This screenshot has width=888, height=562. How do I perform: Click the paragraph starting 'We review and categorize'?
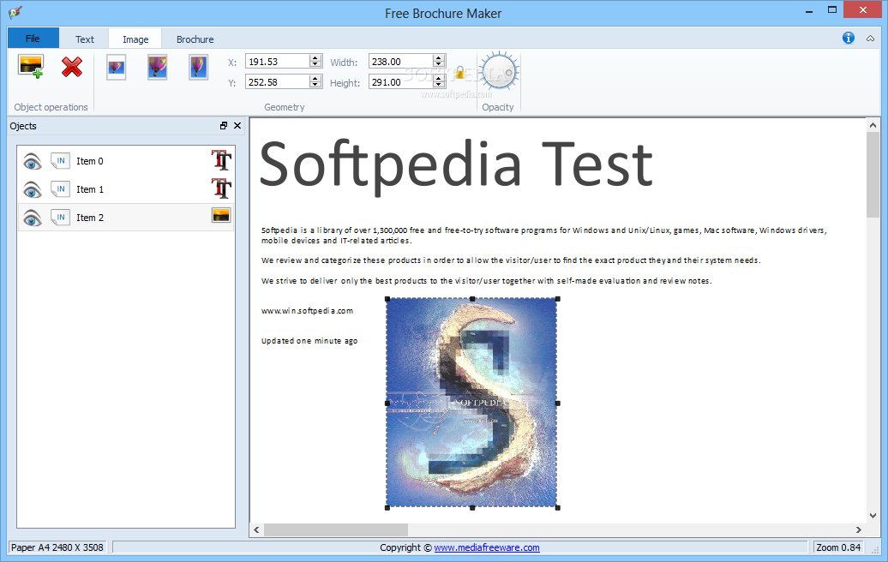(511, 260)
